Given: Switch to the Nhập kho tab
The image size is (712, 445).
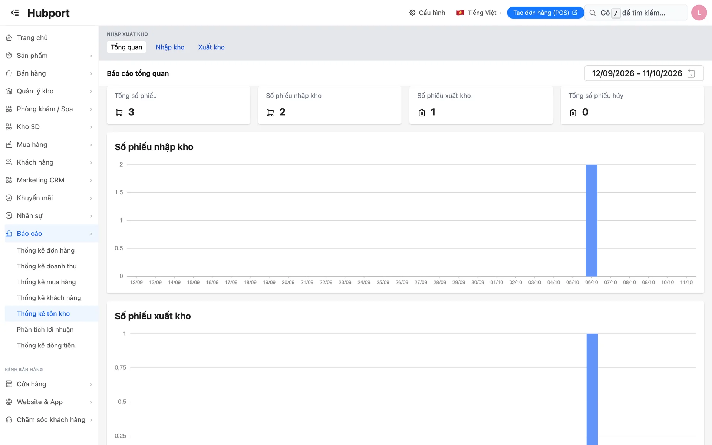Looking at the screenshot, I should click(x=170, y=47).
